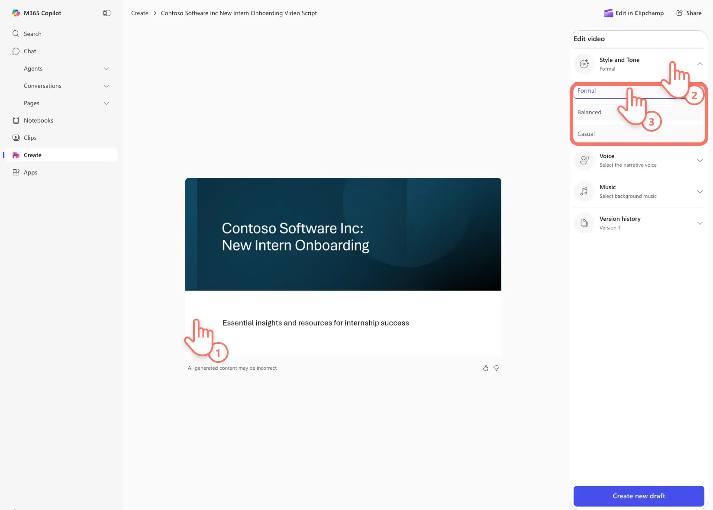Click the 'Version 1' label
Viewport: 713px width, 510px height.
(x=610, y=228)
